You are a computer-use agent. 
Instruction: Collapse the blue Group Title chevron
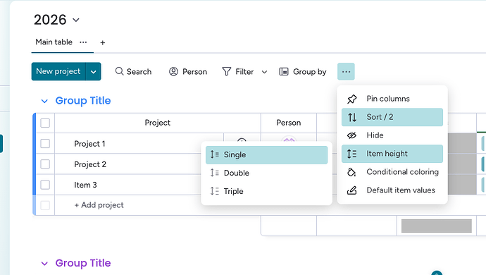click(44, 101)
